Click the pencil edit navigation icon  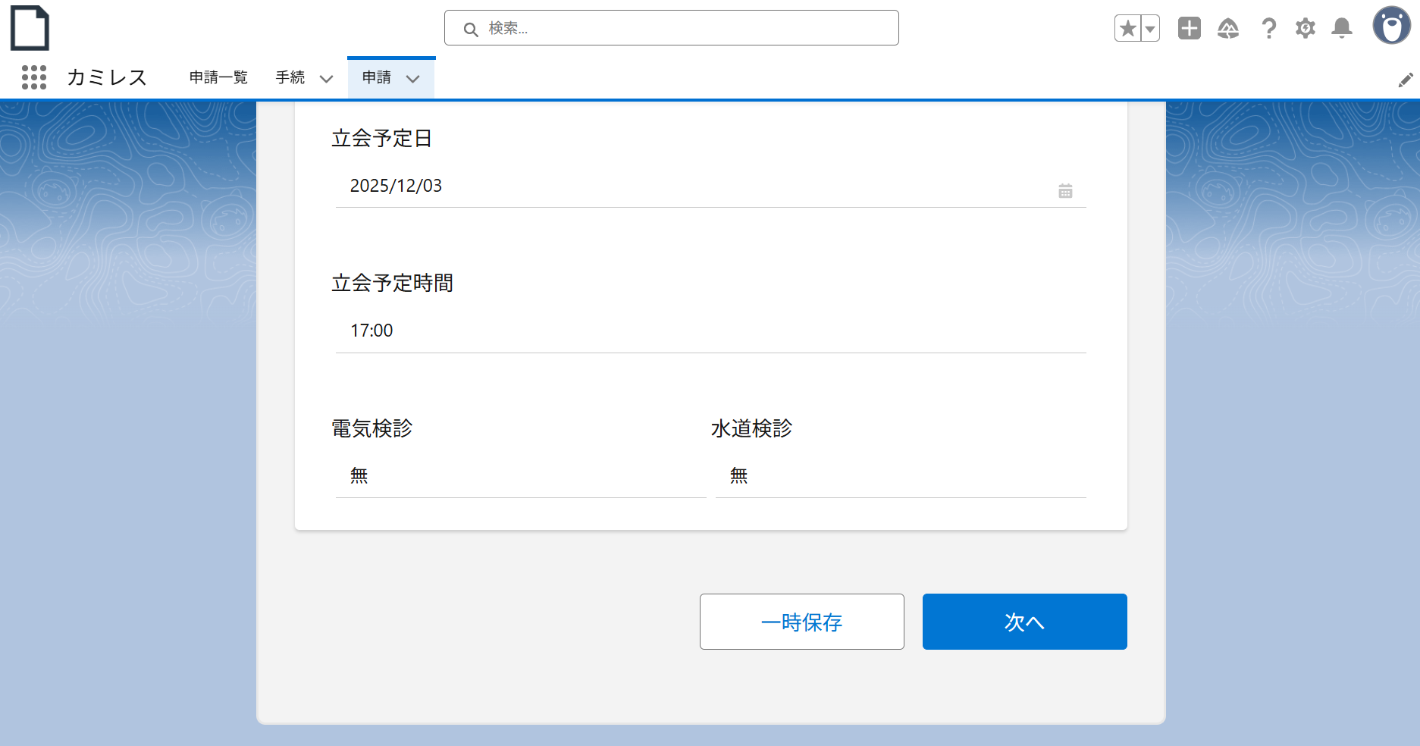(x=1406, y=80)
